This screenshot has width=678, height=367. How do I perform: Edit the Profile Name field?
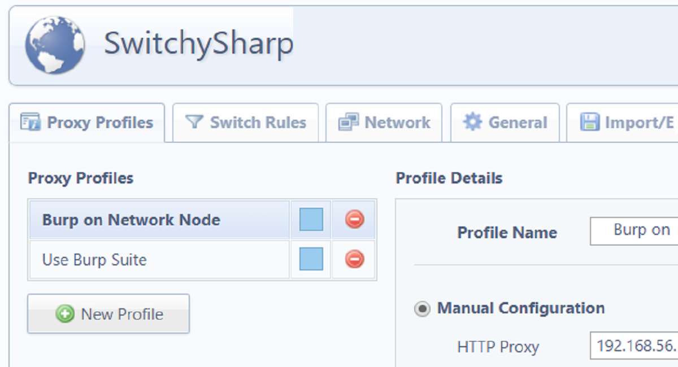pyautogui.click(x=634, y=231)
